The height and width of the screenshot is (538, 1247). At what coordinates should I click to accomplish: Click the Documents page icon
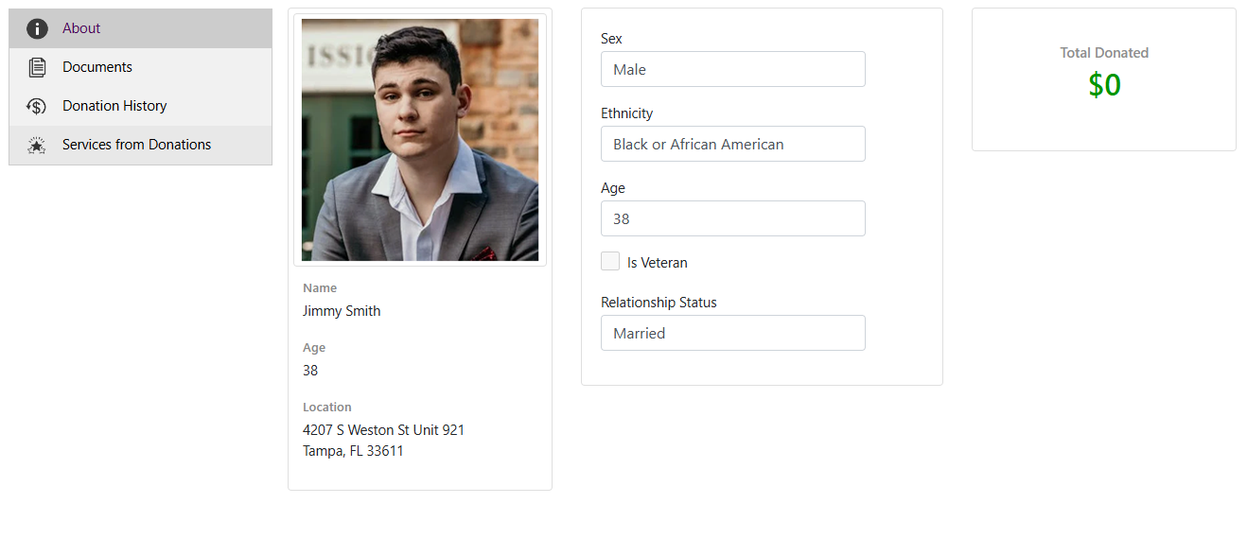(x=37, y=67)
